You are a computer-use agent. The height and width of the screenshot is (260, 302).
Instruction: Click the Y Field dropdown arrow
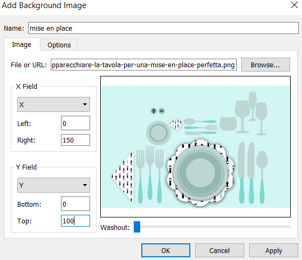pyautogui.click(x=85, y=185)
